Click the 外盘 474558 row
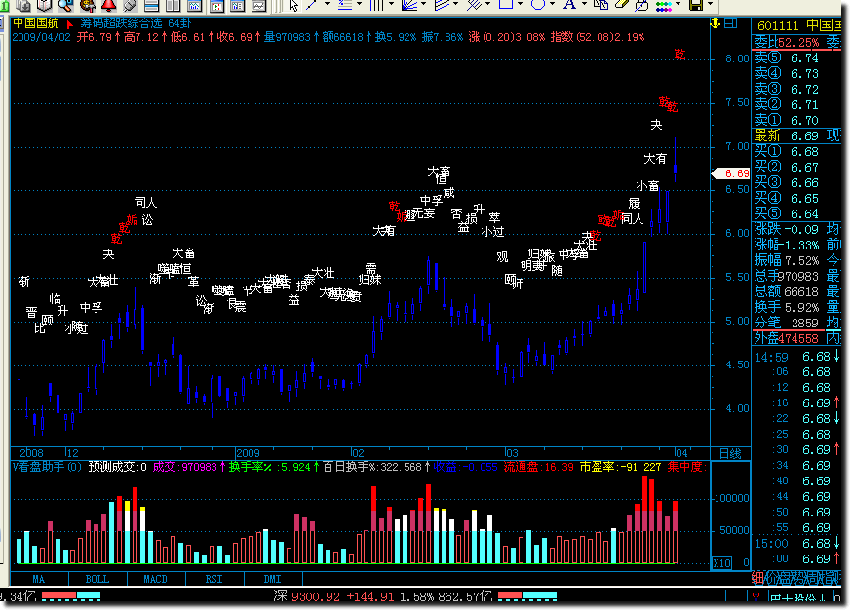Screen dimensions: 853x612 point(786,338)
